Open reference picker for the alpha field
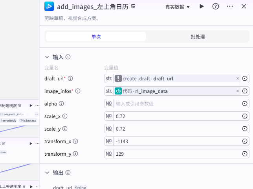 pyautogui.click(x=245, y=104)
